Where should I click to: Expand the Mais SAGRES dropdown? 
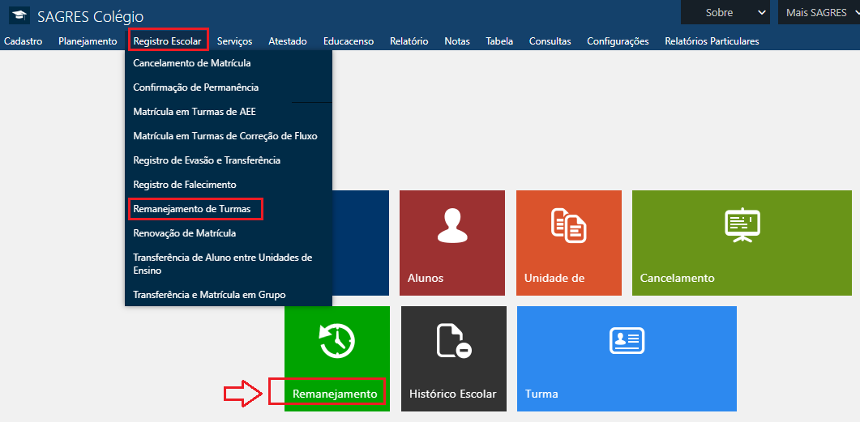tap(819, 12)
